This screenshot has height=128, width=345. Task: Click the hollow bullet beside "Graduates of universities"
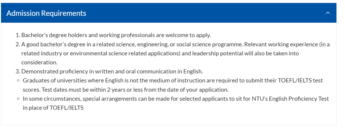[x=18, y=81]
